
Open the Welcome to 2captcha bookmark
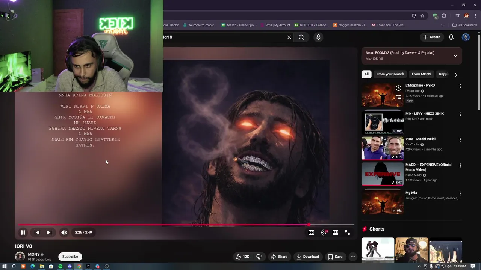(200, 25)
